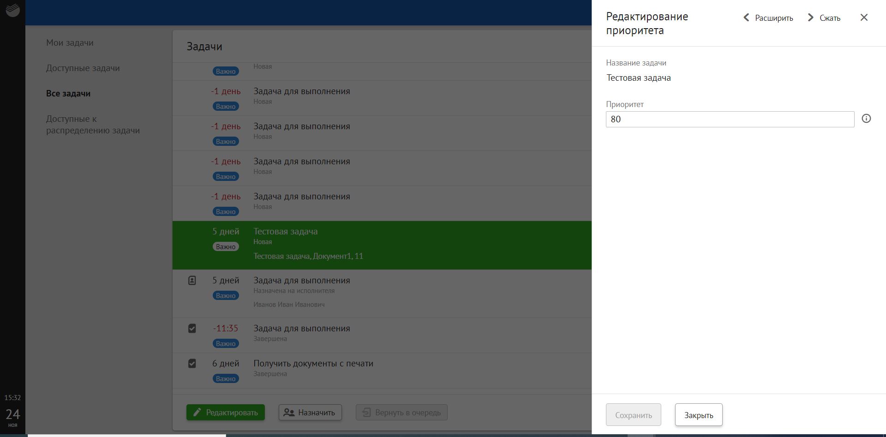
Task: Open Доступные к распределению задачи
Action: tap(93, 125)
